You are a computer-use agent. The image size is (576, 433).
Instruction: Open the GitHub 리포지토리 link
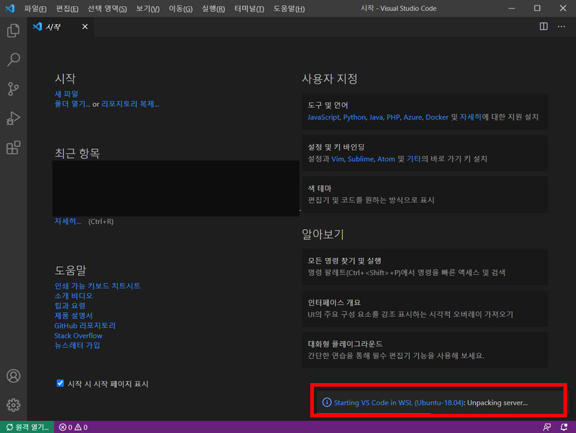pos(85,325)
